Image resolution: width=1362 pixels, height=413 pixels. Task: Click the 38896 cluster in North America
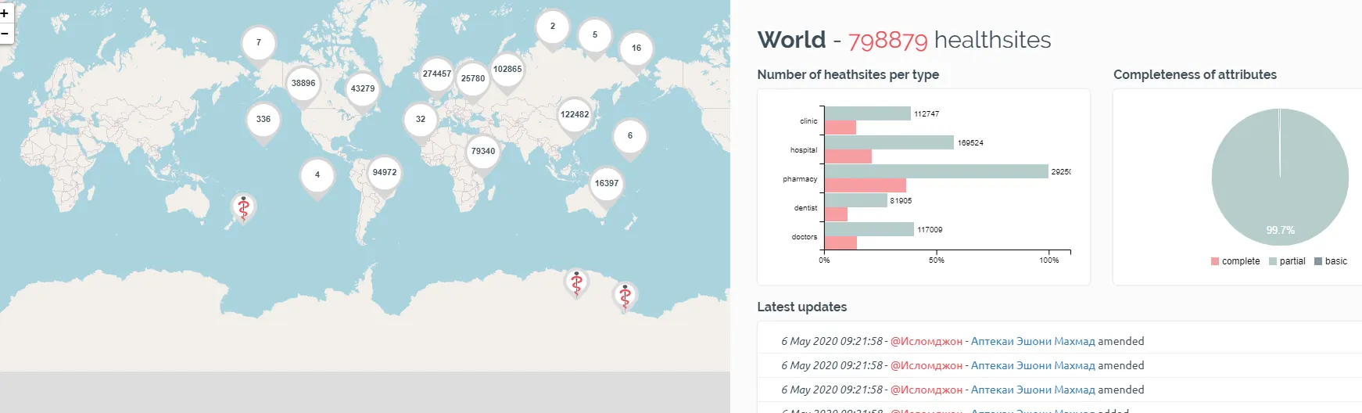[303, 84]
